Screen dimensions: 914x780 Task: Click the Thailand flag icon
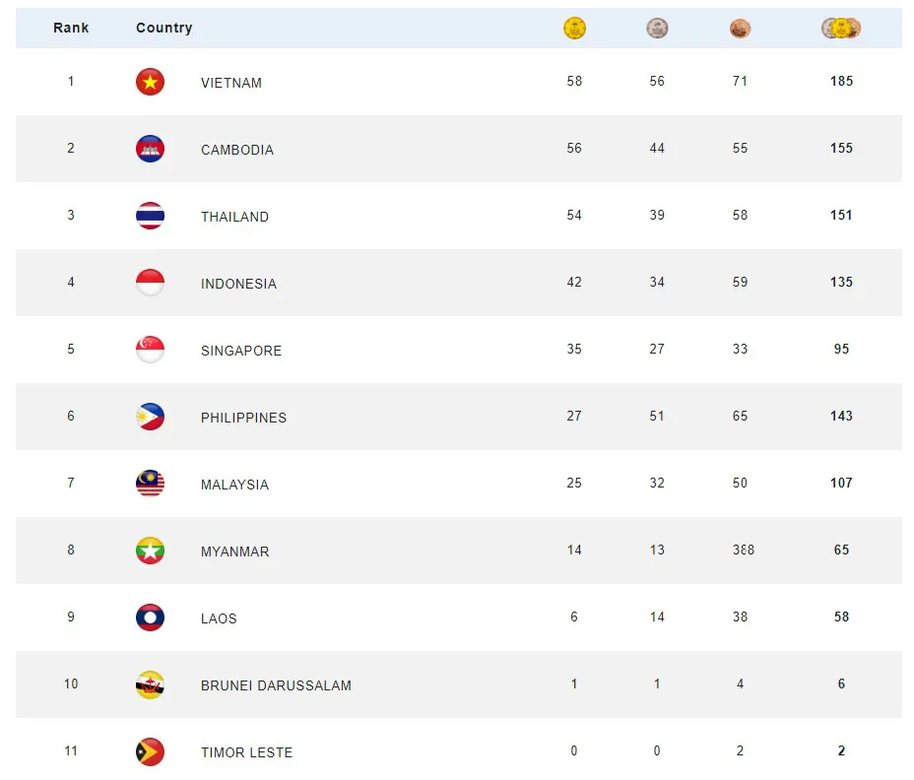[x=150, y=216]
